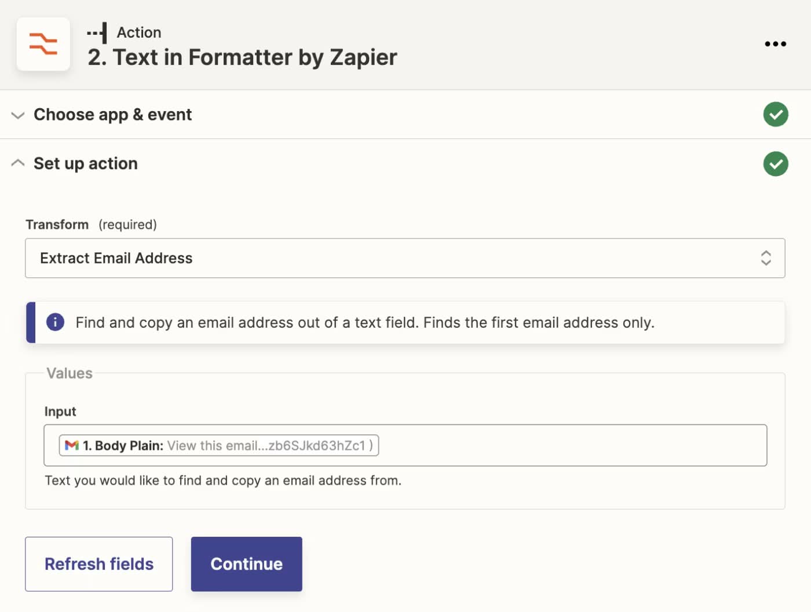Click the Refresh fields button
Screen dimensions: 811x612
pyautogui.click(x=98, y=563)
